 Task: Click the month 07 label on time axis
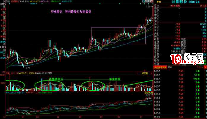coord(141,117)
